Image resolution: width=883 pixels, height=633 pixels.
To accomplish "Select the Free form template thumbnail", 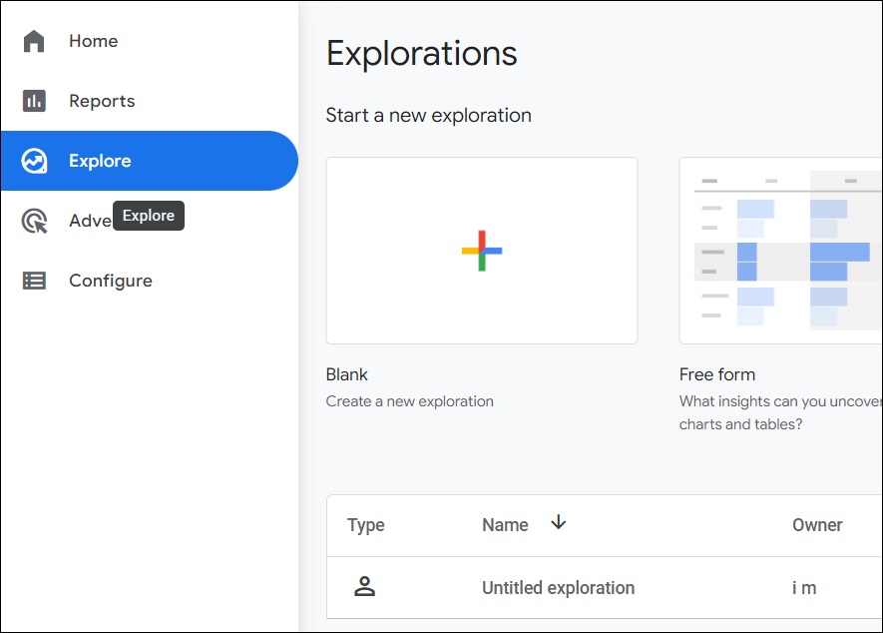I will pyautogui.click(x=780, y=251).
